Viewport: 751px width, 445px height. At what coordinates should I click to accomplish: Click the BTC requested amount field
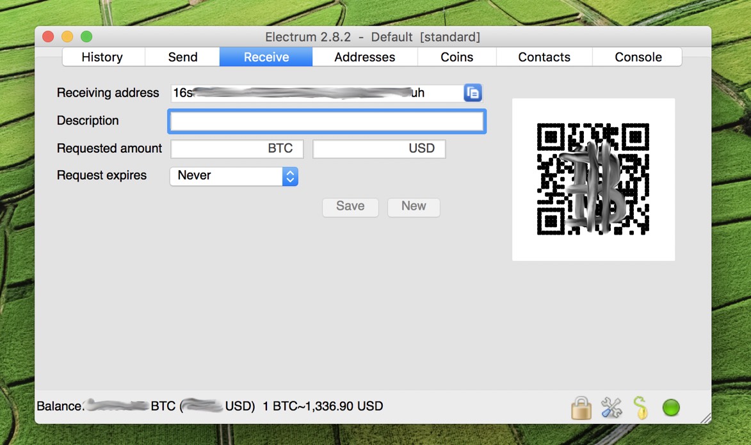coord(237,148)
